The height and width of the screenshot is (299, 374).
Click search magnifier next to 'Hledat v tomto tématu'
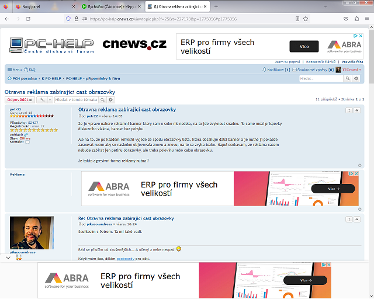(x=102, y=100)
